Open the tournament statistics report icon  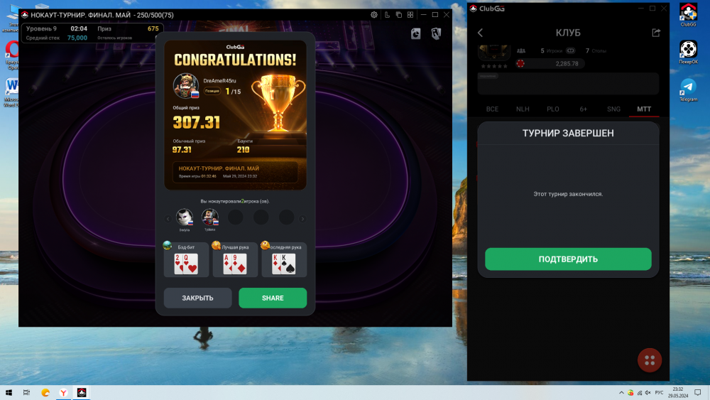pyautogui.click(x=415, y=33)
